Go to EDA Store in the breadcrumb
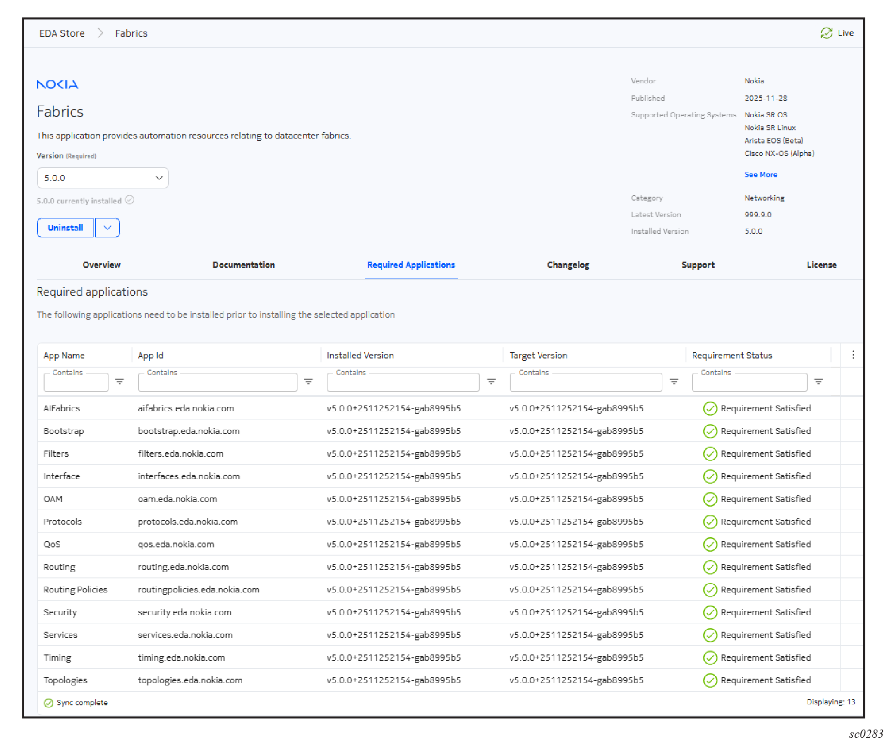Image resolution: width=892 pixels, height=746 pixels. 62,33
